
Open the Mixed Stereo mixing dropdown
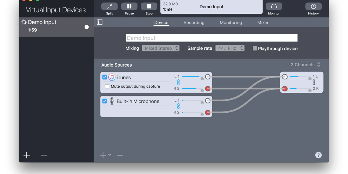(161, 48)
